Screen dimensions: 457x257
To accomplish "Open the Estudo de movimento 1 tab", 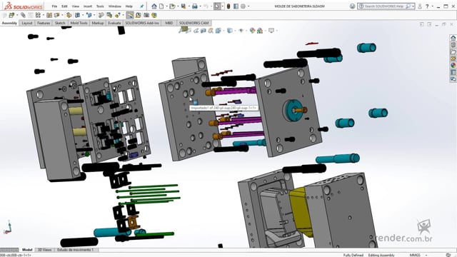I will pos(76,250).
